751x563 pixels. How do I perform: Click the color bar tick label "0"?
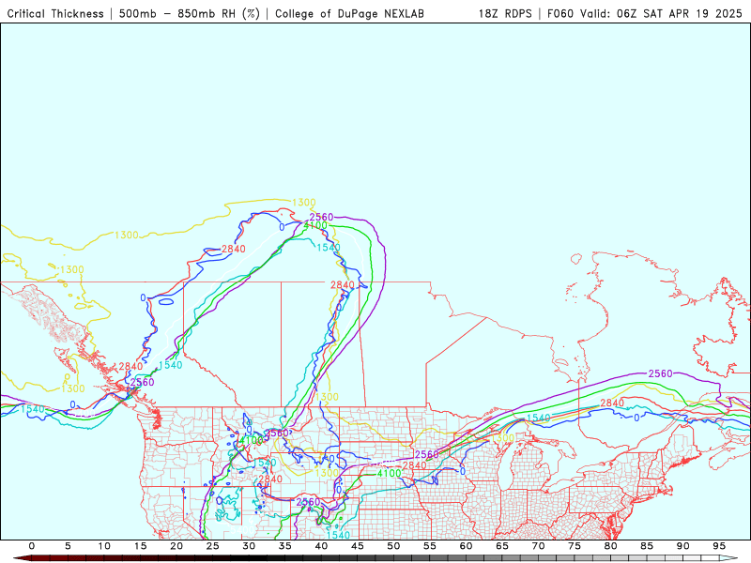click(x=32, y=546)
